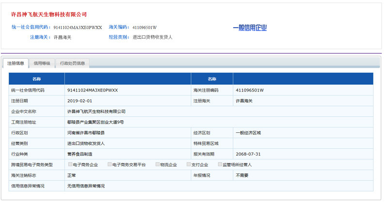Viewport: 388px width, 204px height.
Task: Click the 海关注册编码 label
Action: click(x=206, y=90)
